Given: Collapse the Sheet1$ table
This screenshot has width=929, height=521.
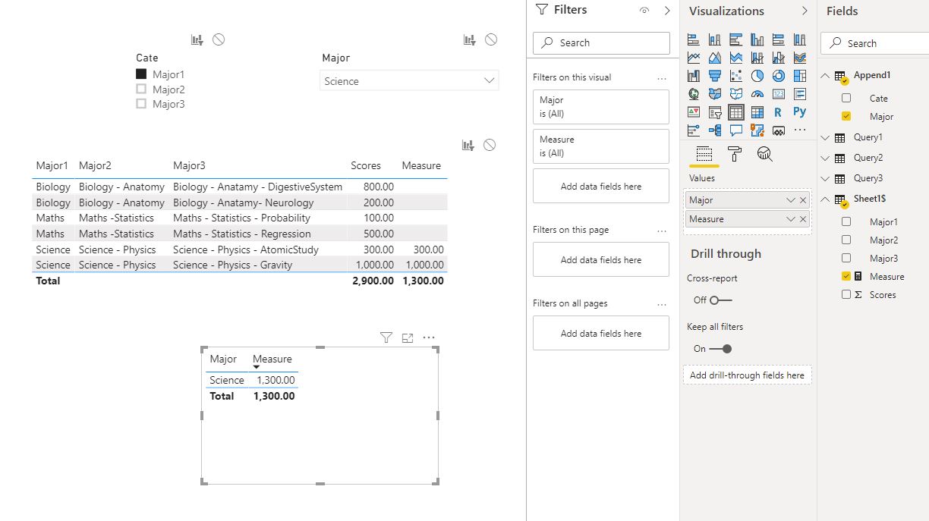Looking at the screenshot, I should tap(826, 199).
